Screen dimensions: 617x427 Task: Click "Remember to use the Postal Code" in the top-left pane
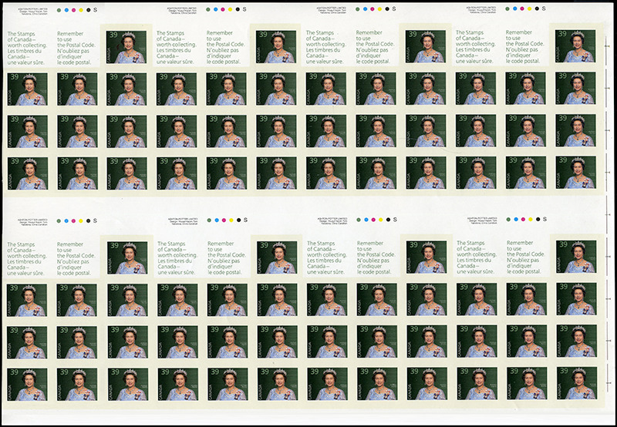pos(77,48)
